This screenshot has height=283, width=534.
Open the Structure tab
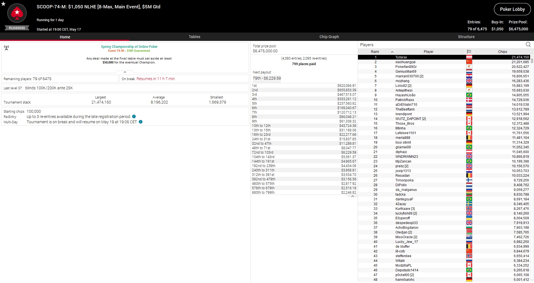coord(466,37)
